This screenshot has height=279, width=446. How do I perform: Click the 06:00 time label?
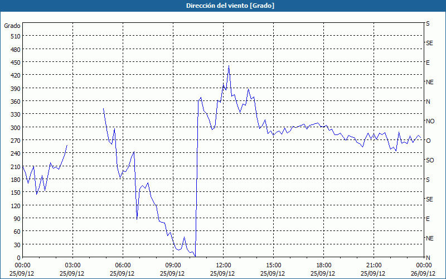(123, 266)
